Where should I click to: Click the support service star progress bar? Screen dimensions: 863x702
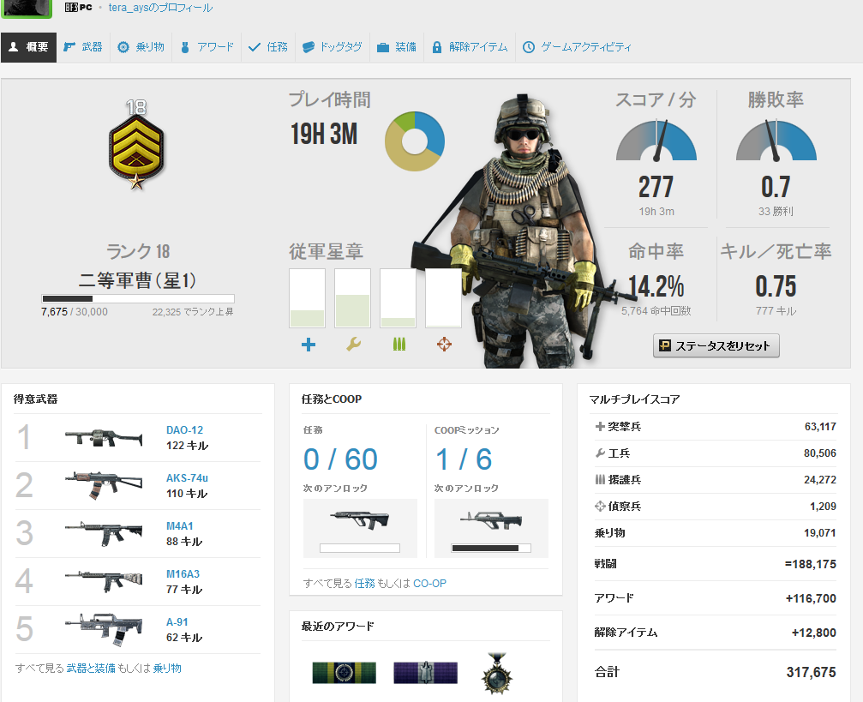[398, 298]
